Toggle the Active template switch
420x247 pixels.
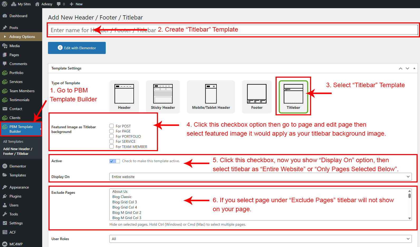(x=115, y=161)
